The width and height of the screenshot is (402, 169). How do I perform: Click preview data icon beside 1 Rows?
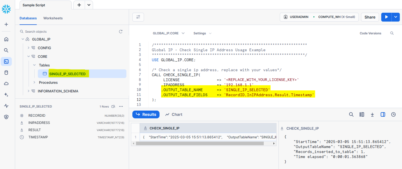point(114,106)
